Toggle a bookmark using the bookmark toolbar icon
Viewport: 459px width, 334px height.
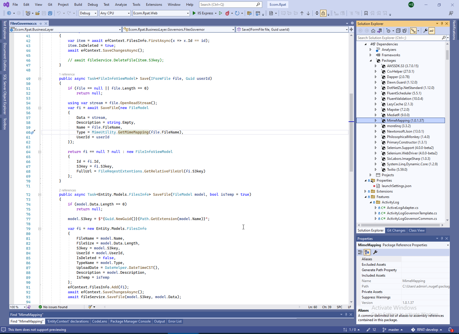pos(366,13)
